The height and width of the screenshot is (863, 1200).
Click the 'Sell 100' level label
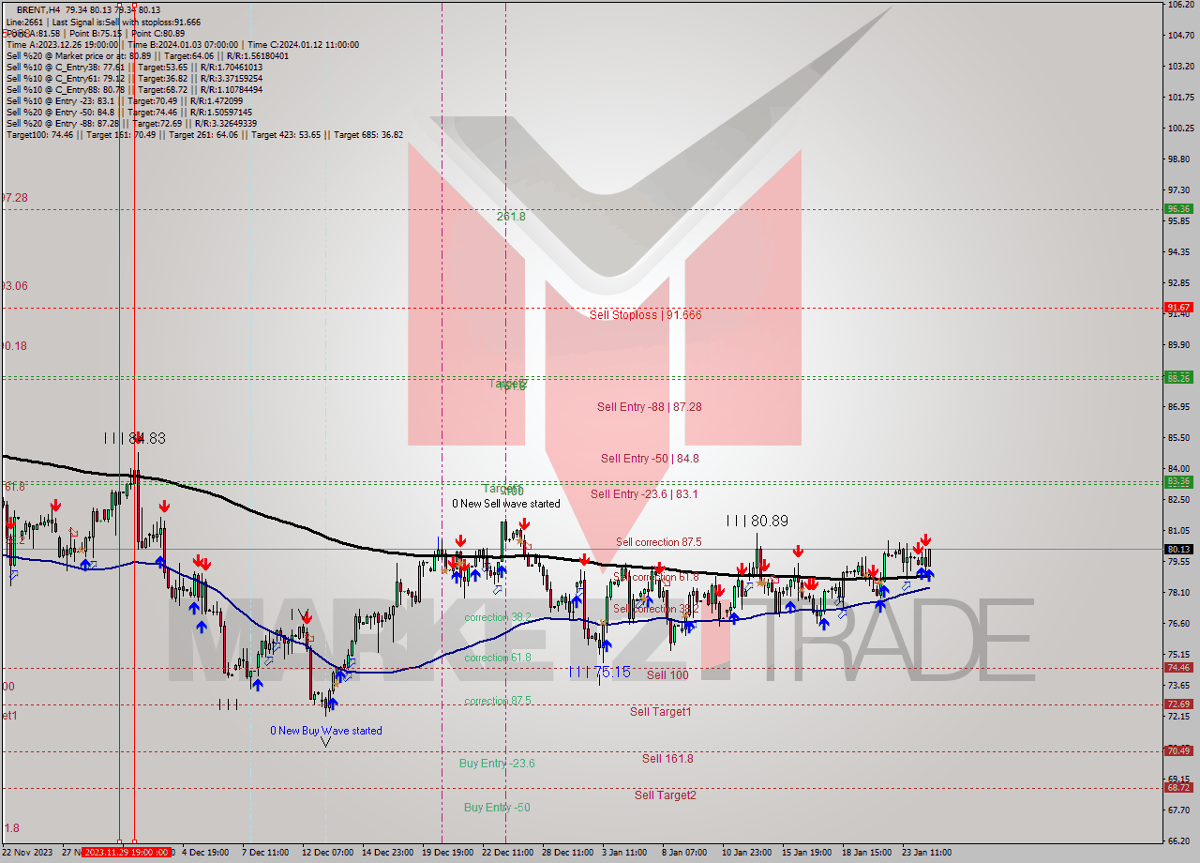tap(667, 675)
